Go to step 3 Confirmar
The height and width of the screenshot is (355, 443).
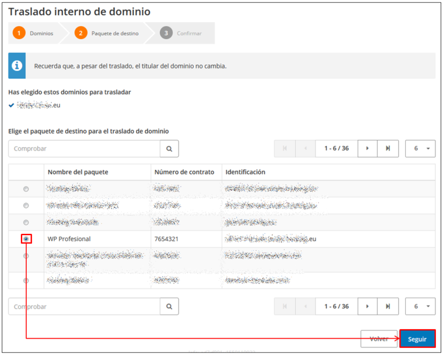181,33
